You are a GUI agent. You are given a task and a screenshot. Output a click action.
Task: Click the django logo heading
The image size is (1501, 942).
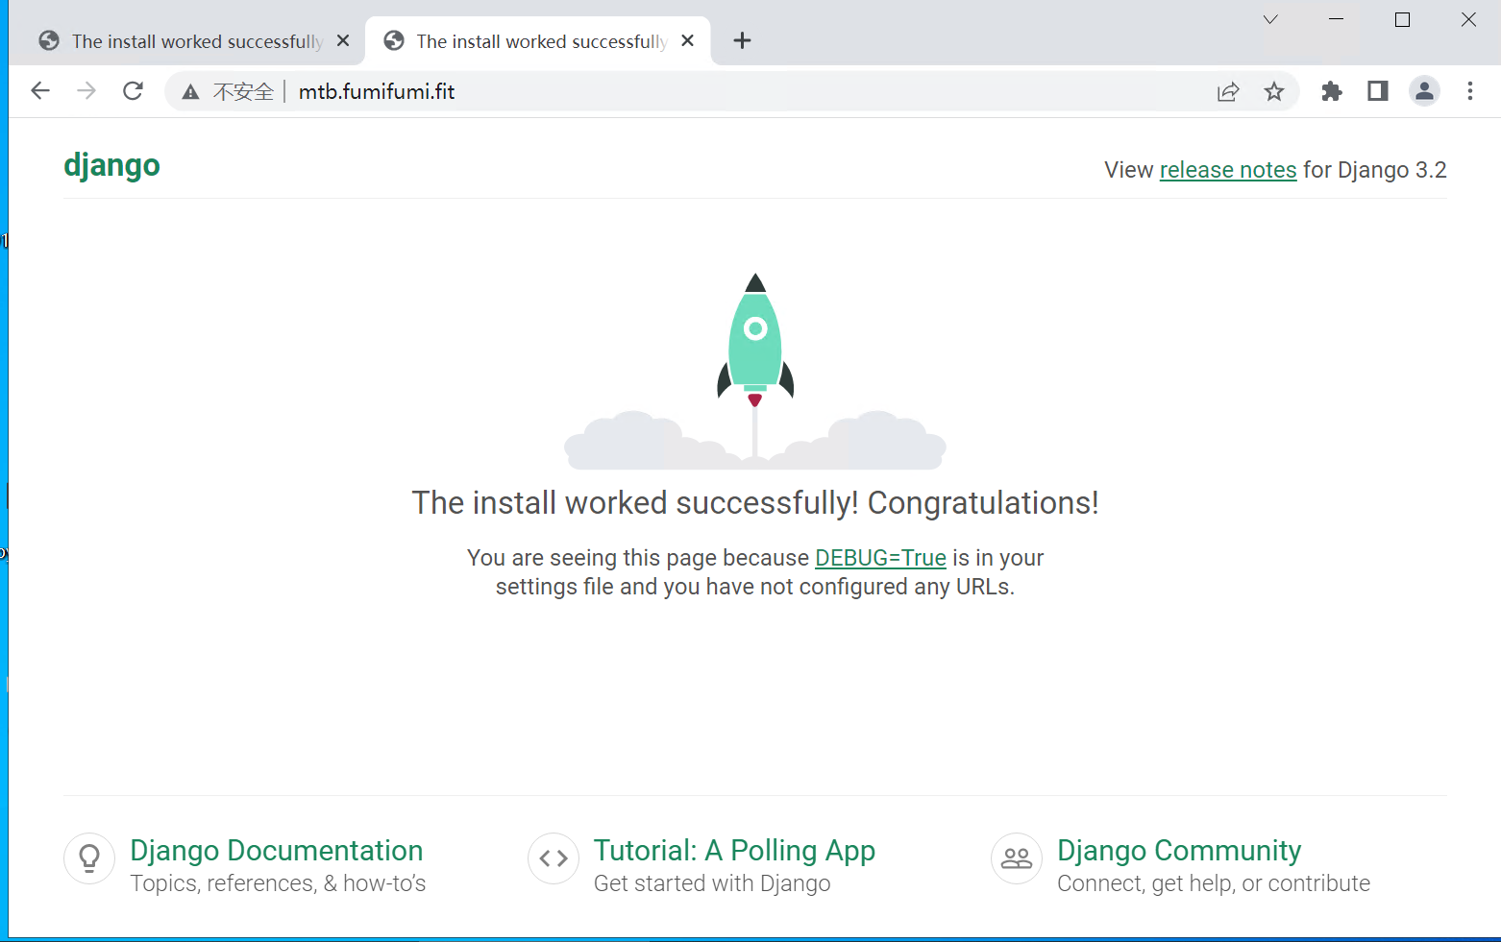[111, 166]
